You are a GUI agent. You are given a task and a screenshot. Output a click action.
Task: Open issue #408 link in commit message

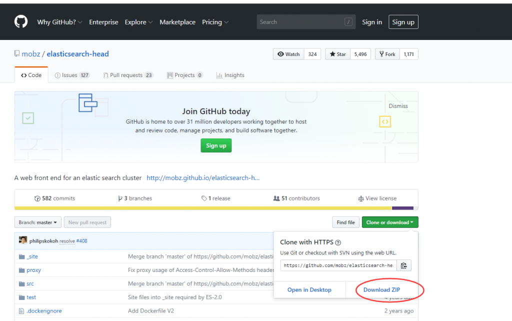(81, 241)
